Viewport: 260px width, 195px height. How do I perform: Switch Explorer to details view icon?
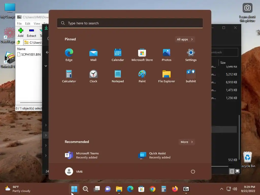232,171
